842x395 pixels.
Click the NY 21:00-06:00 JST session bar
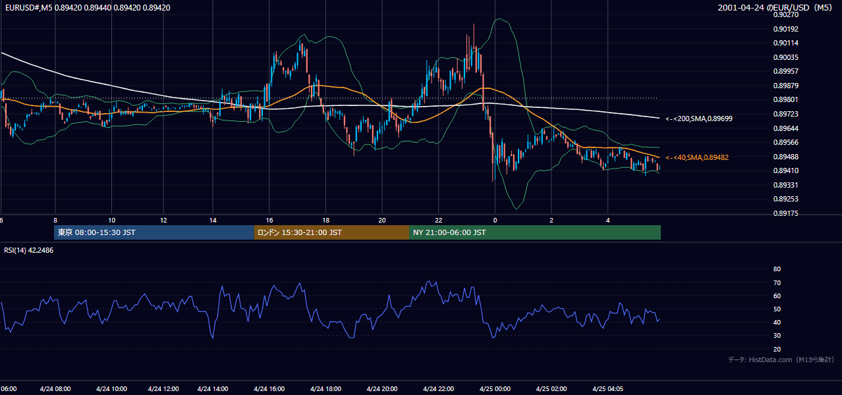(x=535, y=232)
